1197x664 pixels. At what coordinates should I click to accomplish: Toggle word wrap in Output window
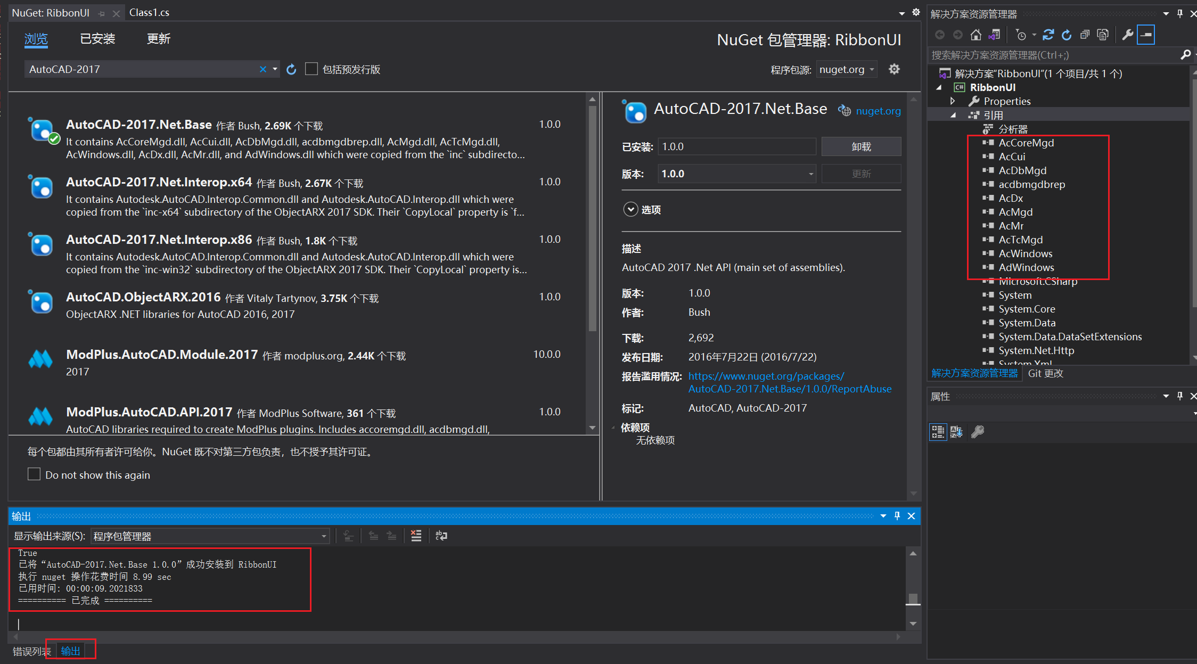[441, 536]
